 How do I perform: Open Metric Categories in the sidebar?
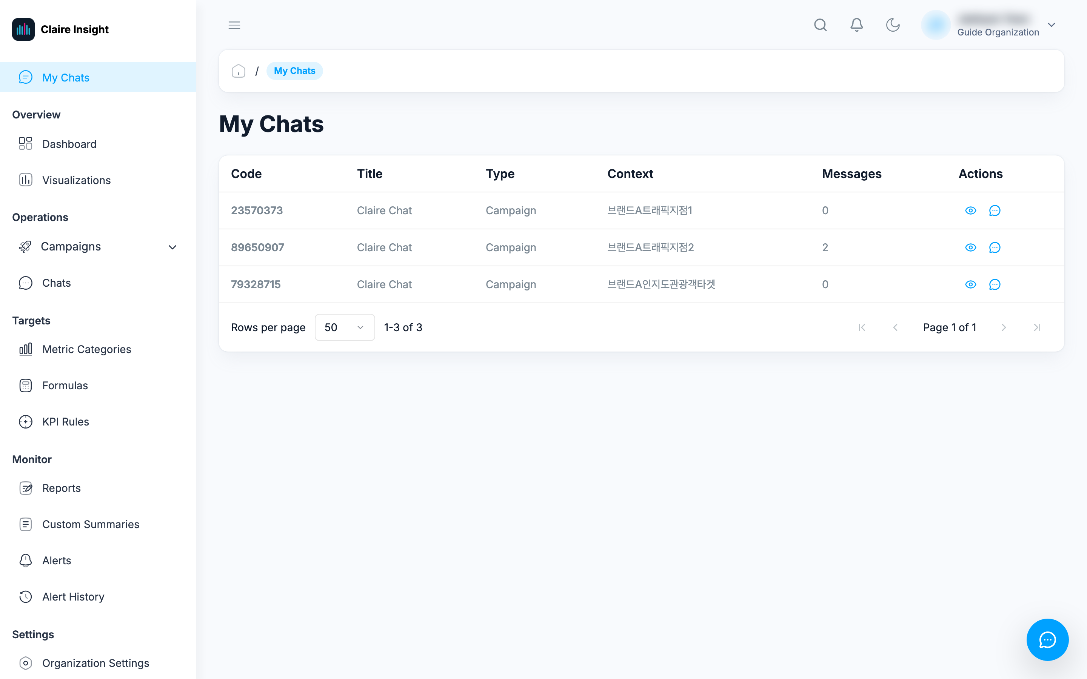[x=98, y=349]
